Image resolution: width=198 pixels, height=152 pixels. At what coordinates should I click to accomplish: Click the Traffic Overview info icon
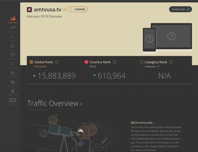click(81, 104)
